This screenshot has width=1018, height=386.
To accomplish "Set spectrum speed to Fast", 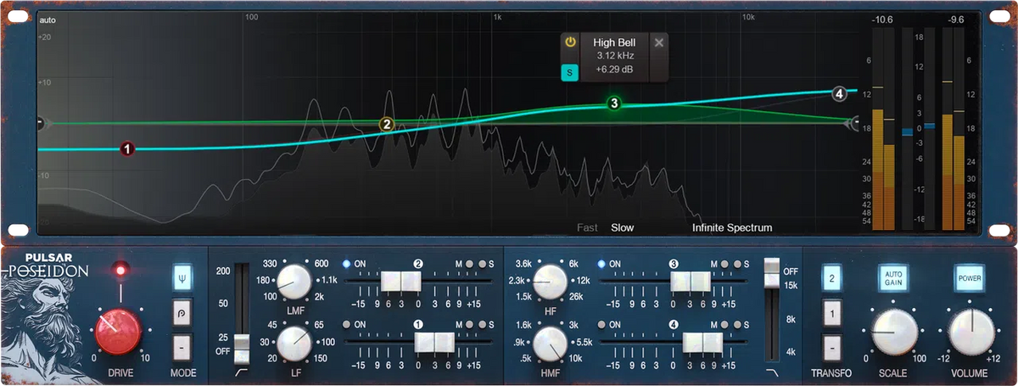I will click(587, 227).
